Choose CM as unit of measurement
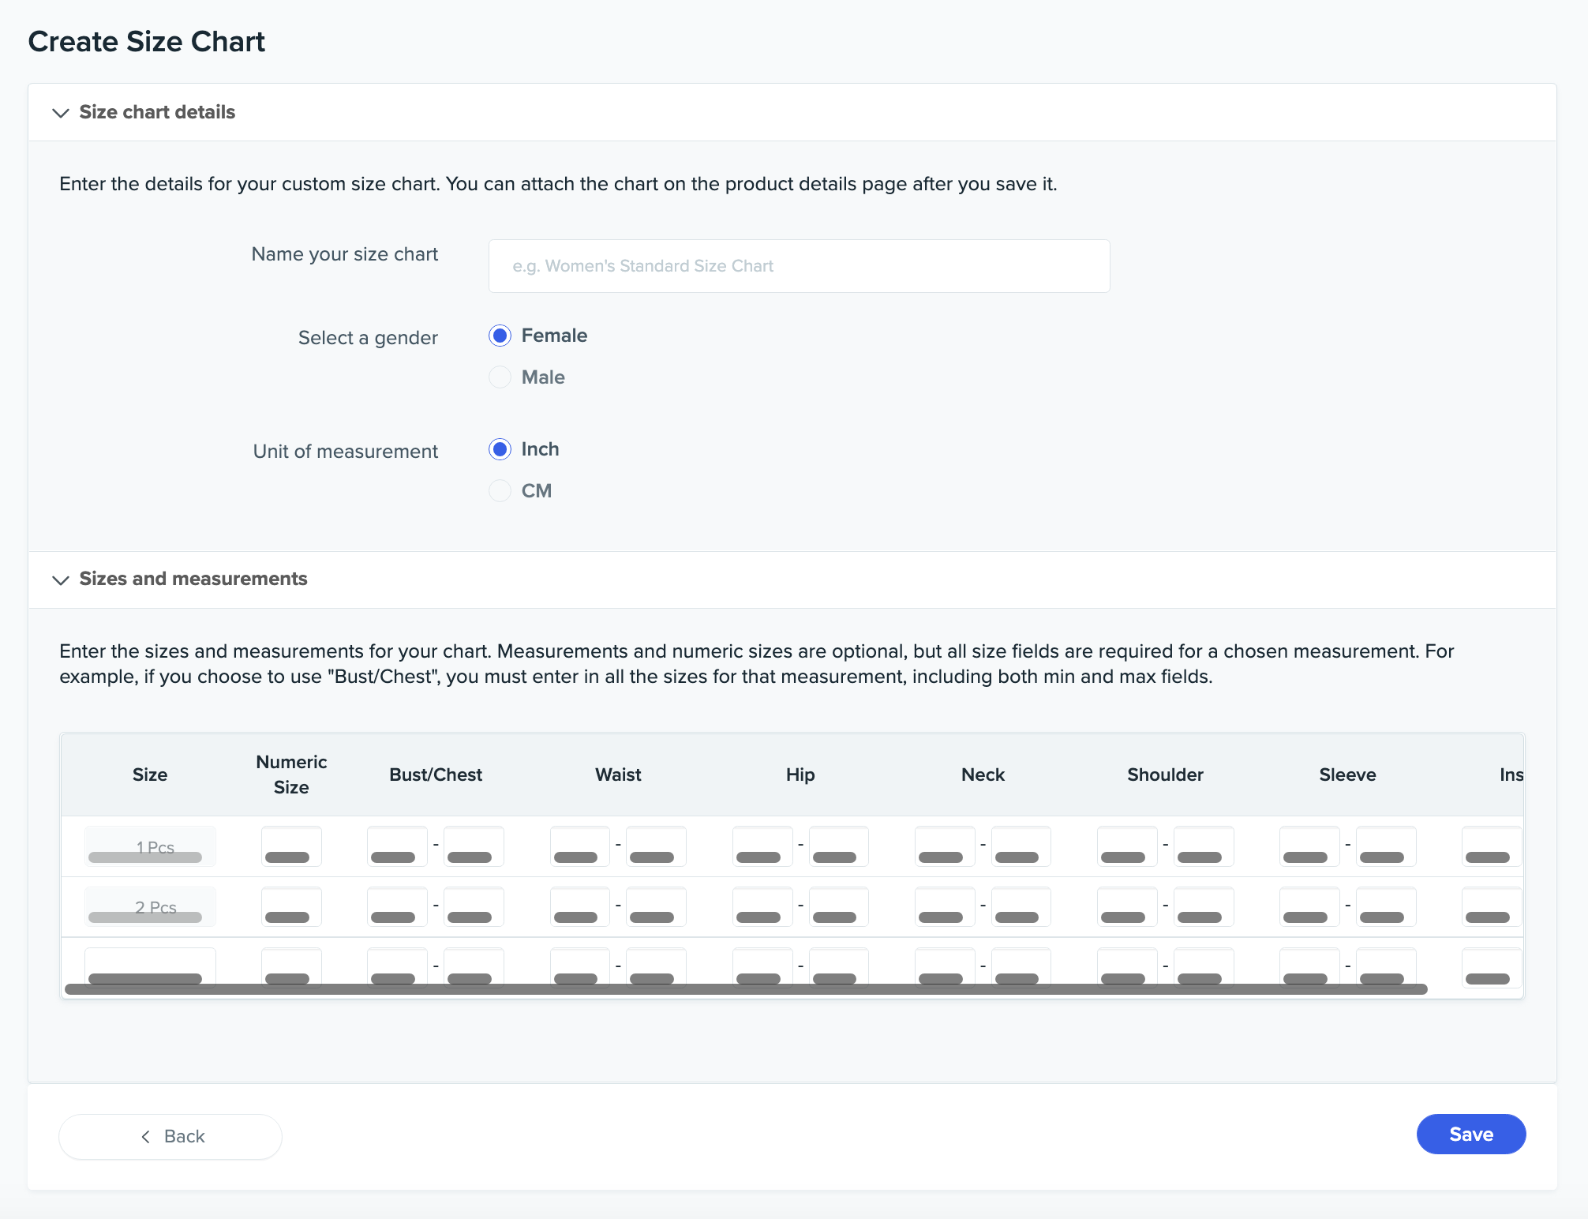 pos(500,491)
